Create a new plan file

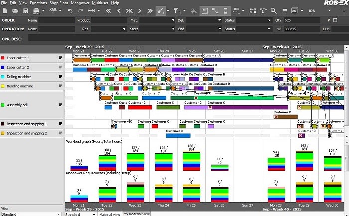5,10
